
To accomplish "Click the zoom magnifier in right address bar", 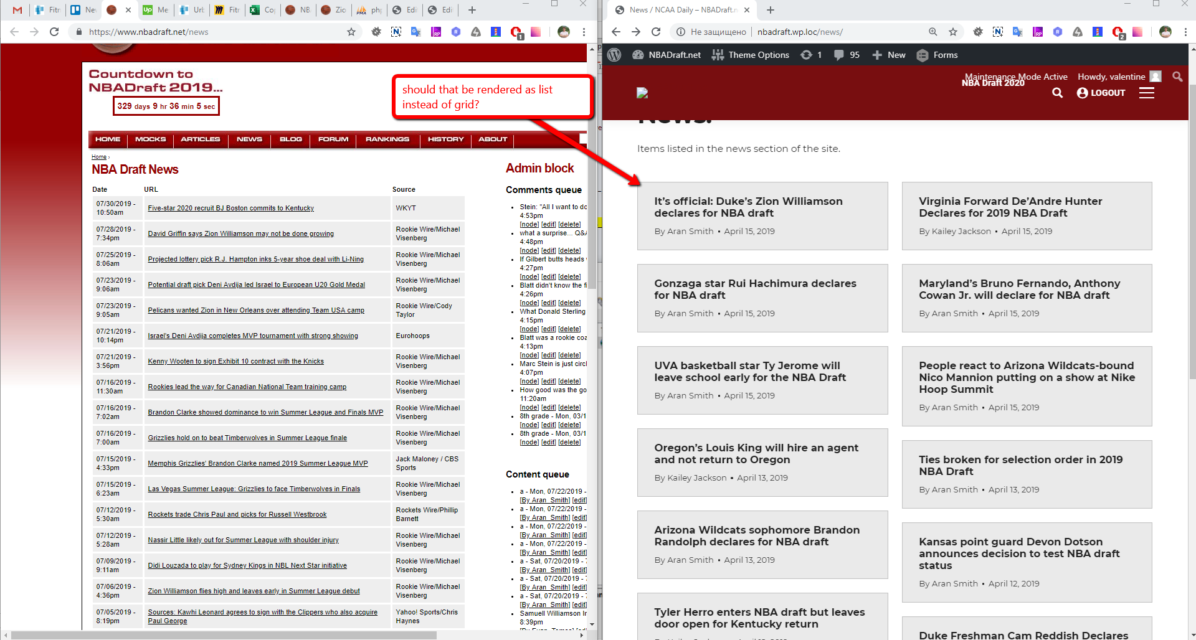I will pyautogui.click(x=933, y=32).
